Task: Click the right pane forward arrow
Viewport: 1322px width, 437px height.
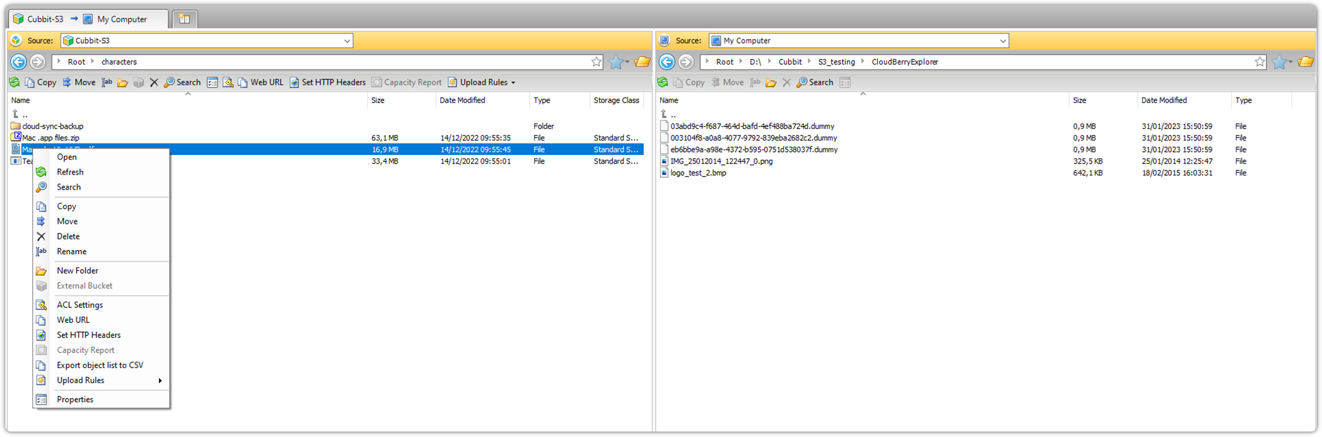Action: click(686, 62)
